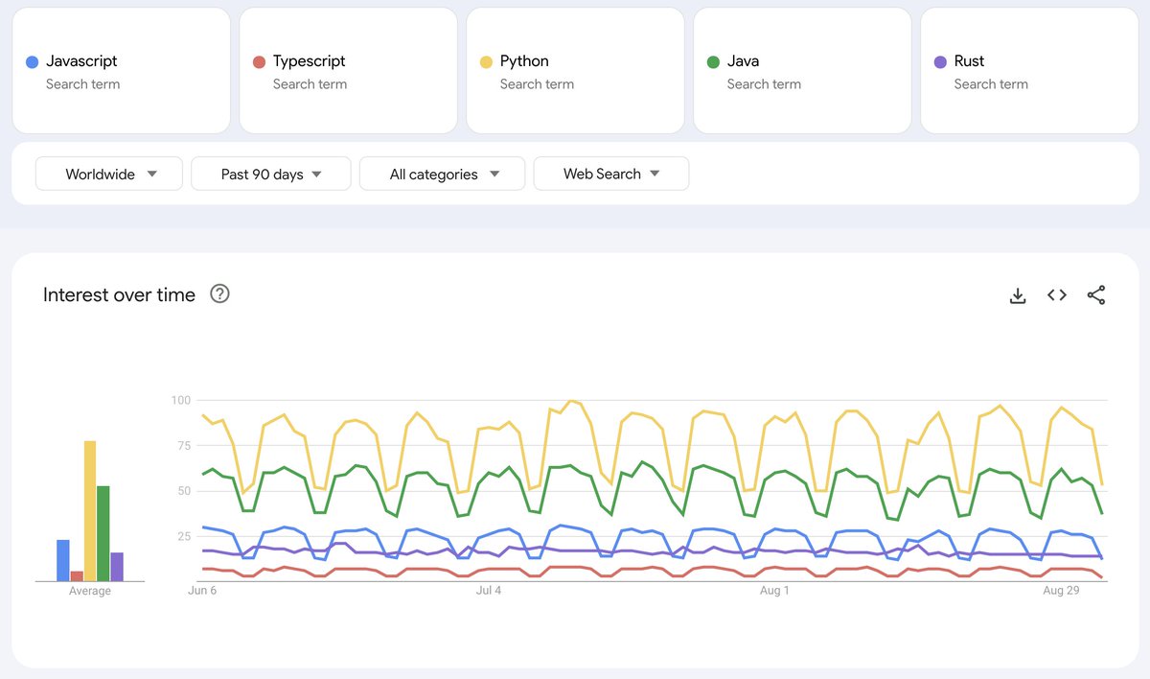Open the Worldwide location dropdown

click(x=108, y=174)
